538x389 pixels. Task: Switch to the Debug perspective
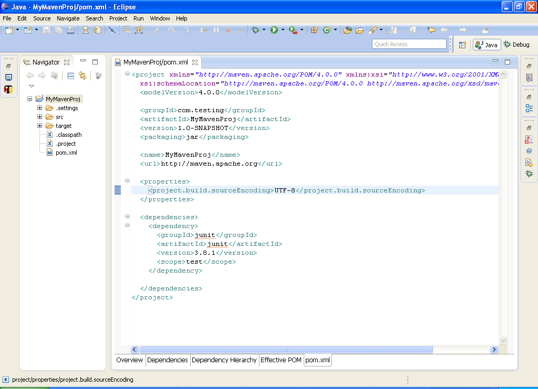point(516,45)
